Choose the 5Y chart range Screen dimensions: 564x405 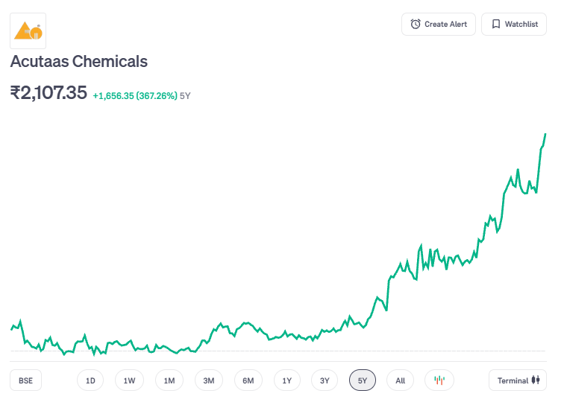[363, 380]
